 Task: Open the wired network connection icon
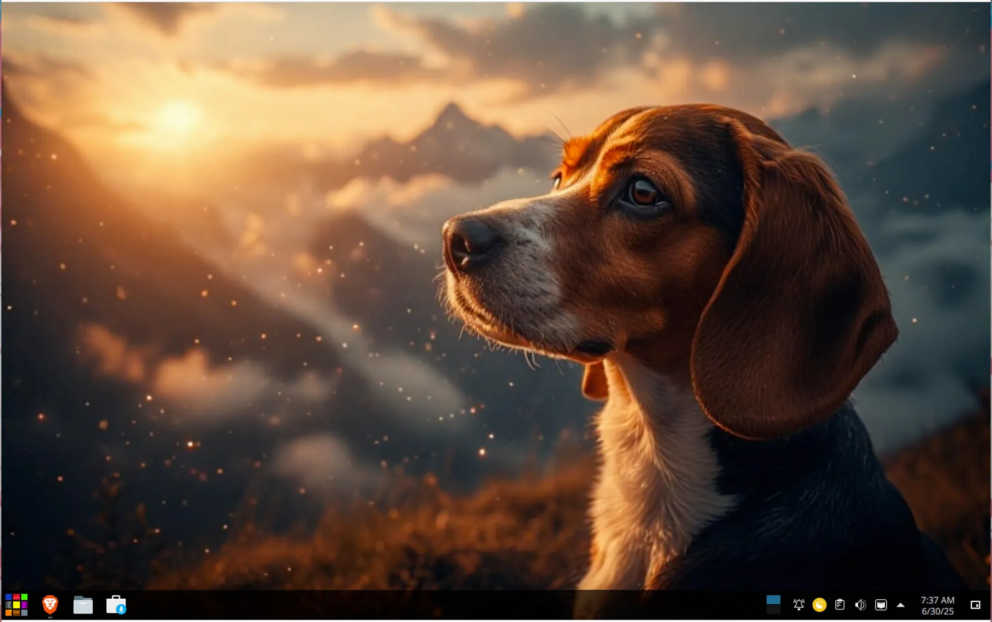tap(881, 605)
